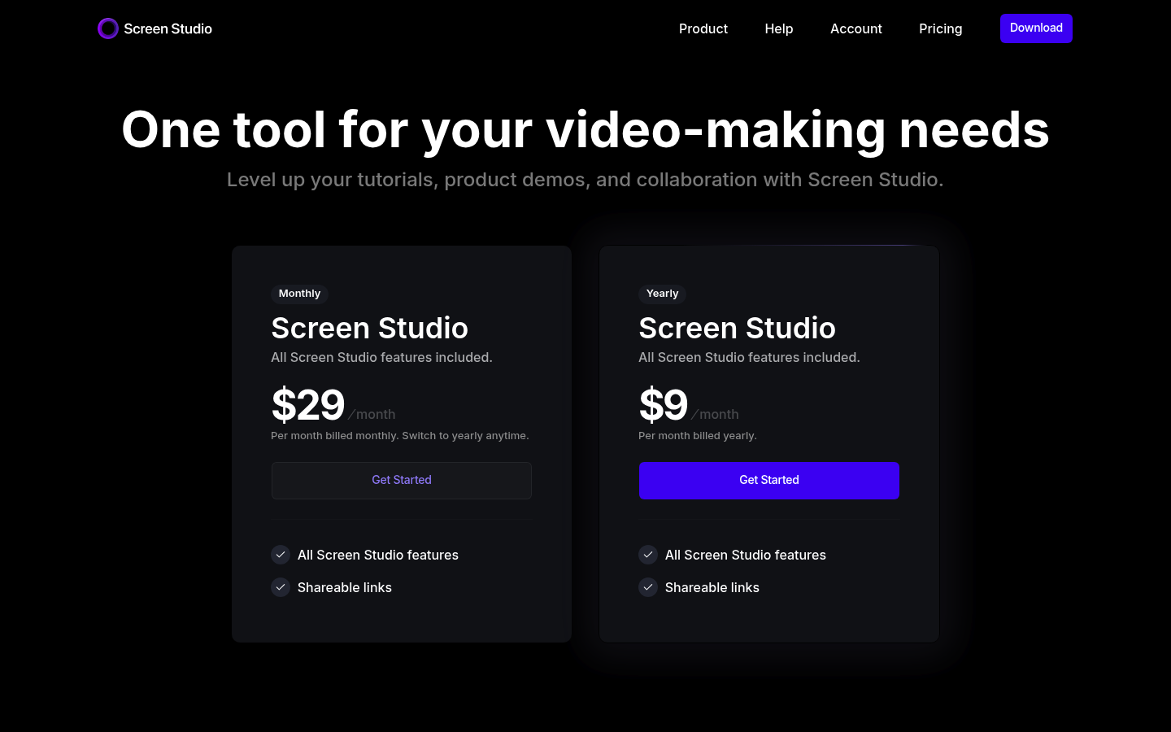Click Monthly card 'Shareable links' text
Screen dimensions: 1171x732
(x=345, y=587)
